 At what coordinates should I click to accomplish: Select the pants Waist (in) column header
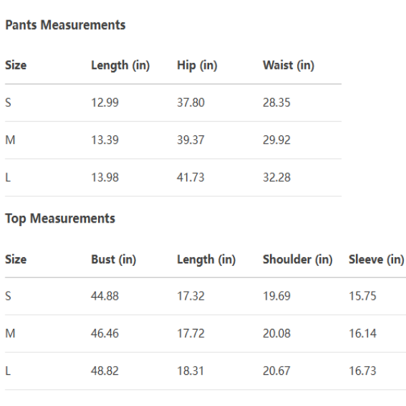coord(288,66)
